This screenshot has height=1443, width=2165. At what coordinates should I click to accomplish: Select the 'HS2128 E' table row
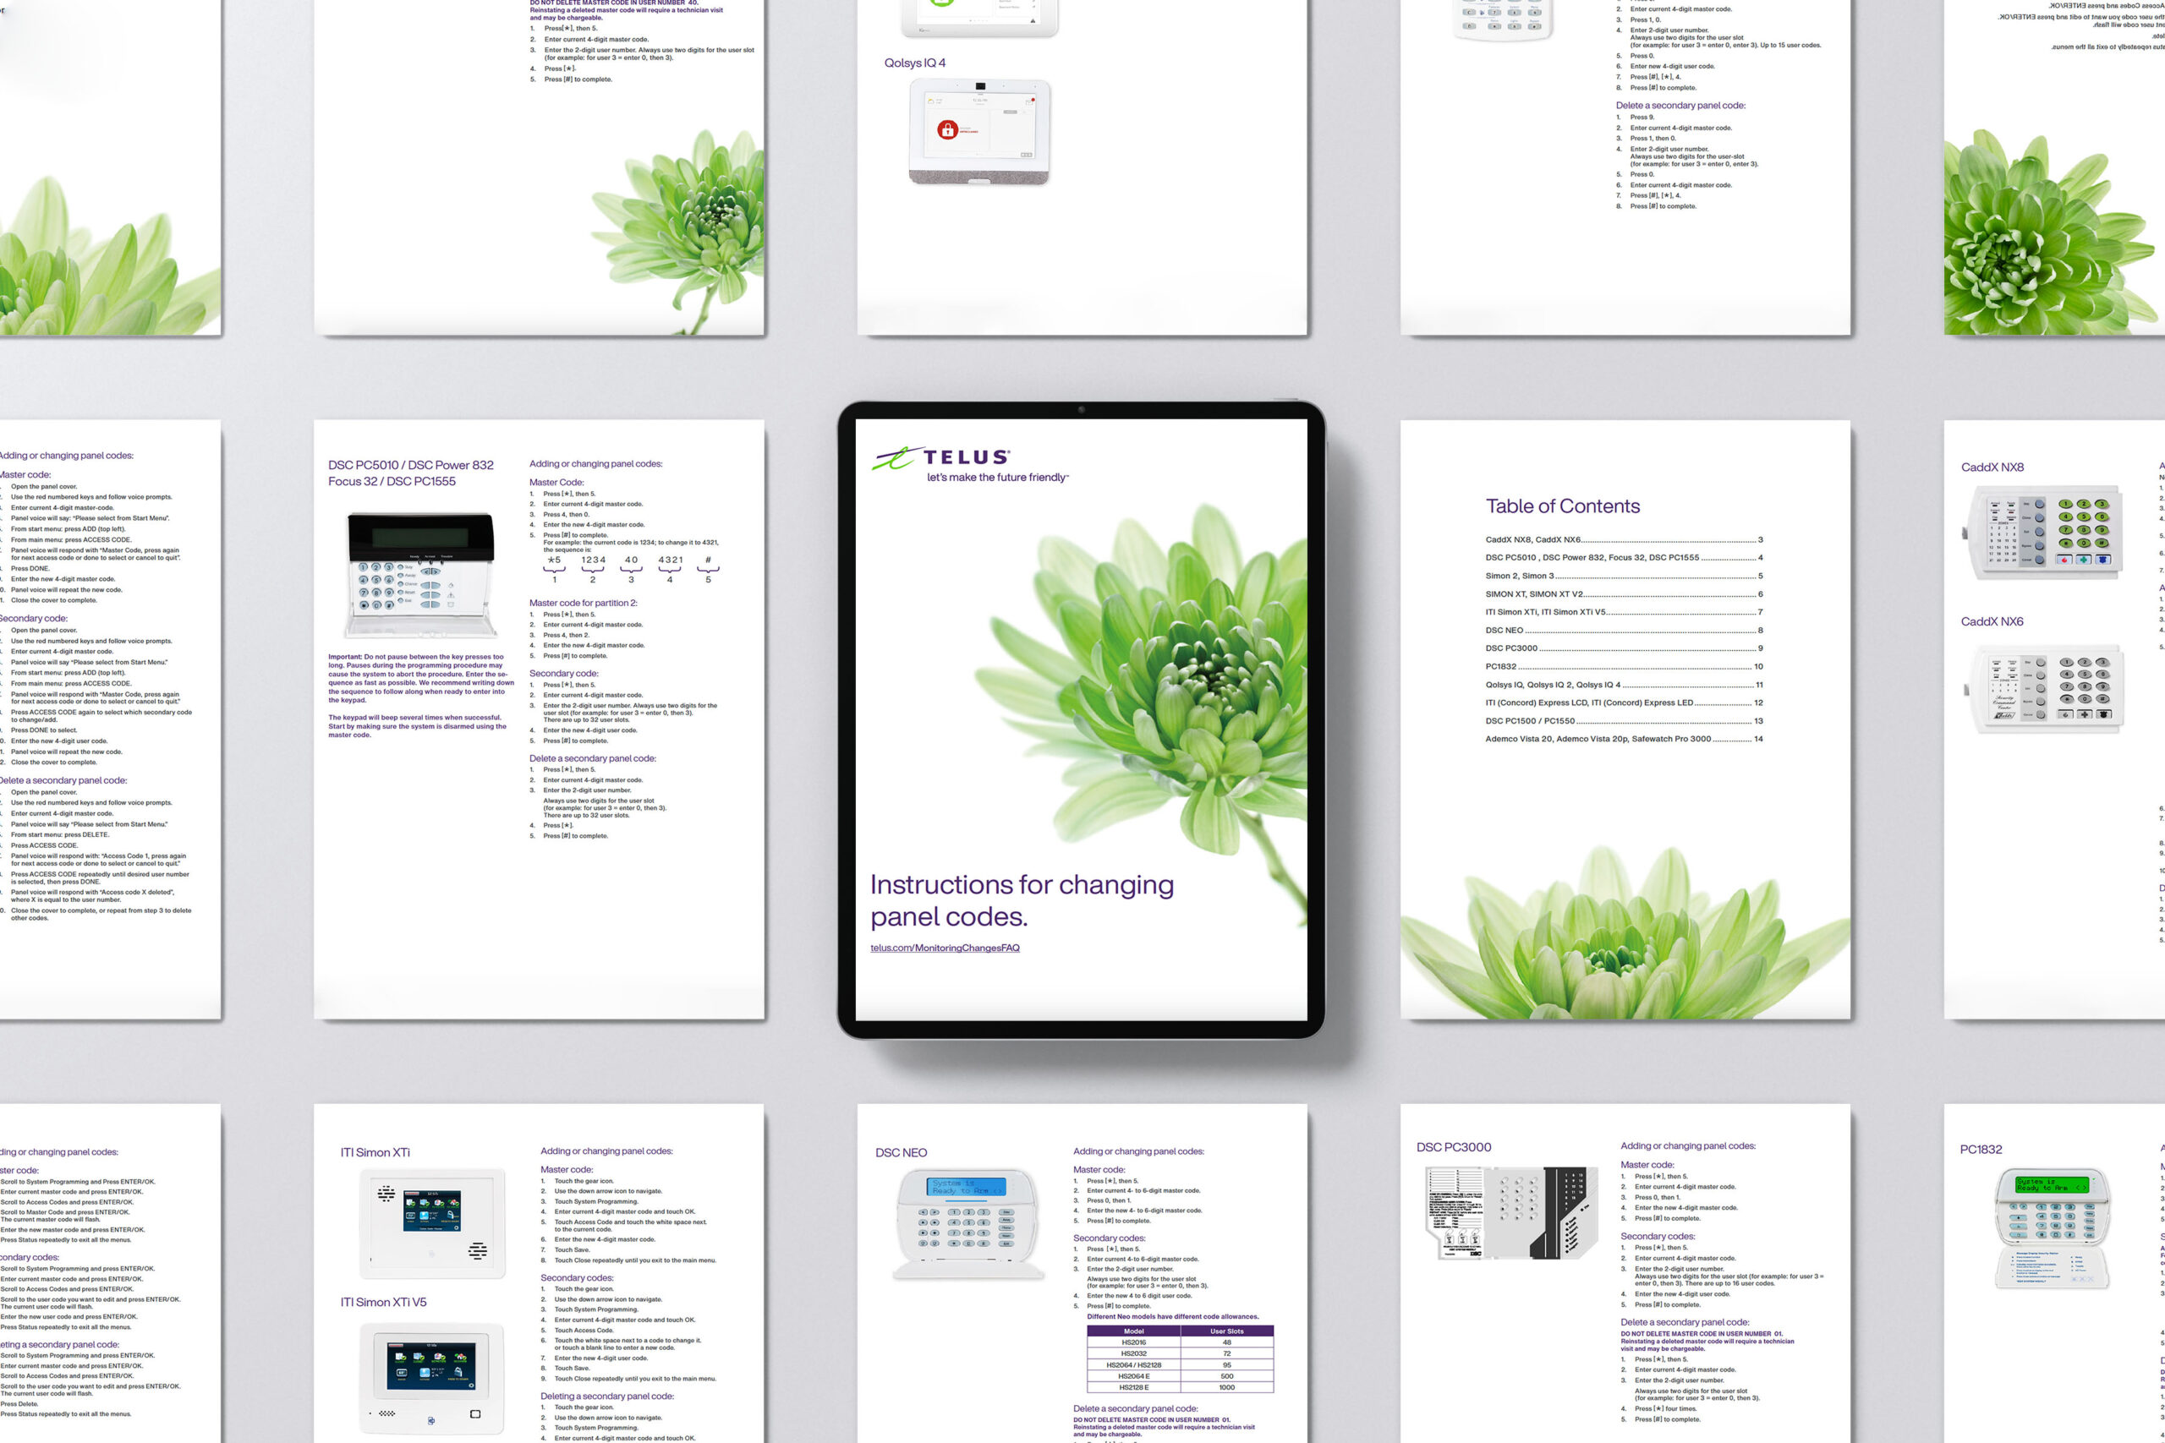(x=1180, y=1388)
